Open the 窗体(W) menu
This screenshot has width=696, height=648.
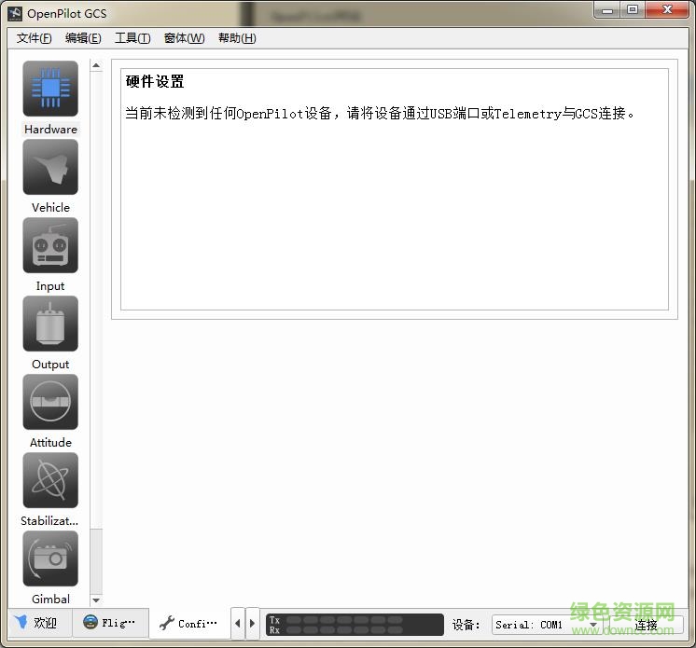184,38
